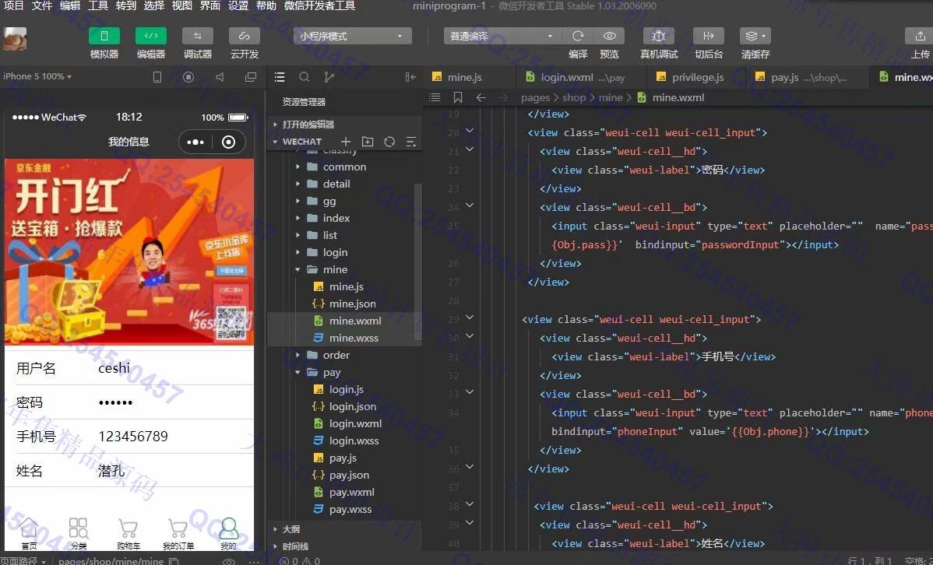Open the Tools menu
933x565 pixels.
pyautogui.click(x=98, y=6)
